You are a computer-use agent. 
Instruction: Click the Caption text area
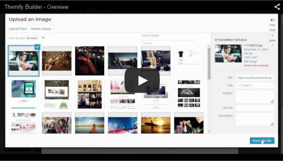pyautogui.click(x=255, y=97)
